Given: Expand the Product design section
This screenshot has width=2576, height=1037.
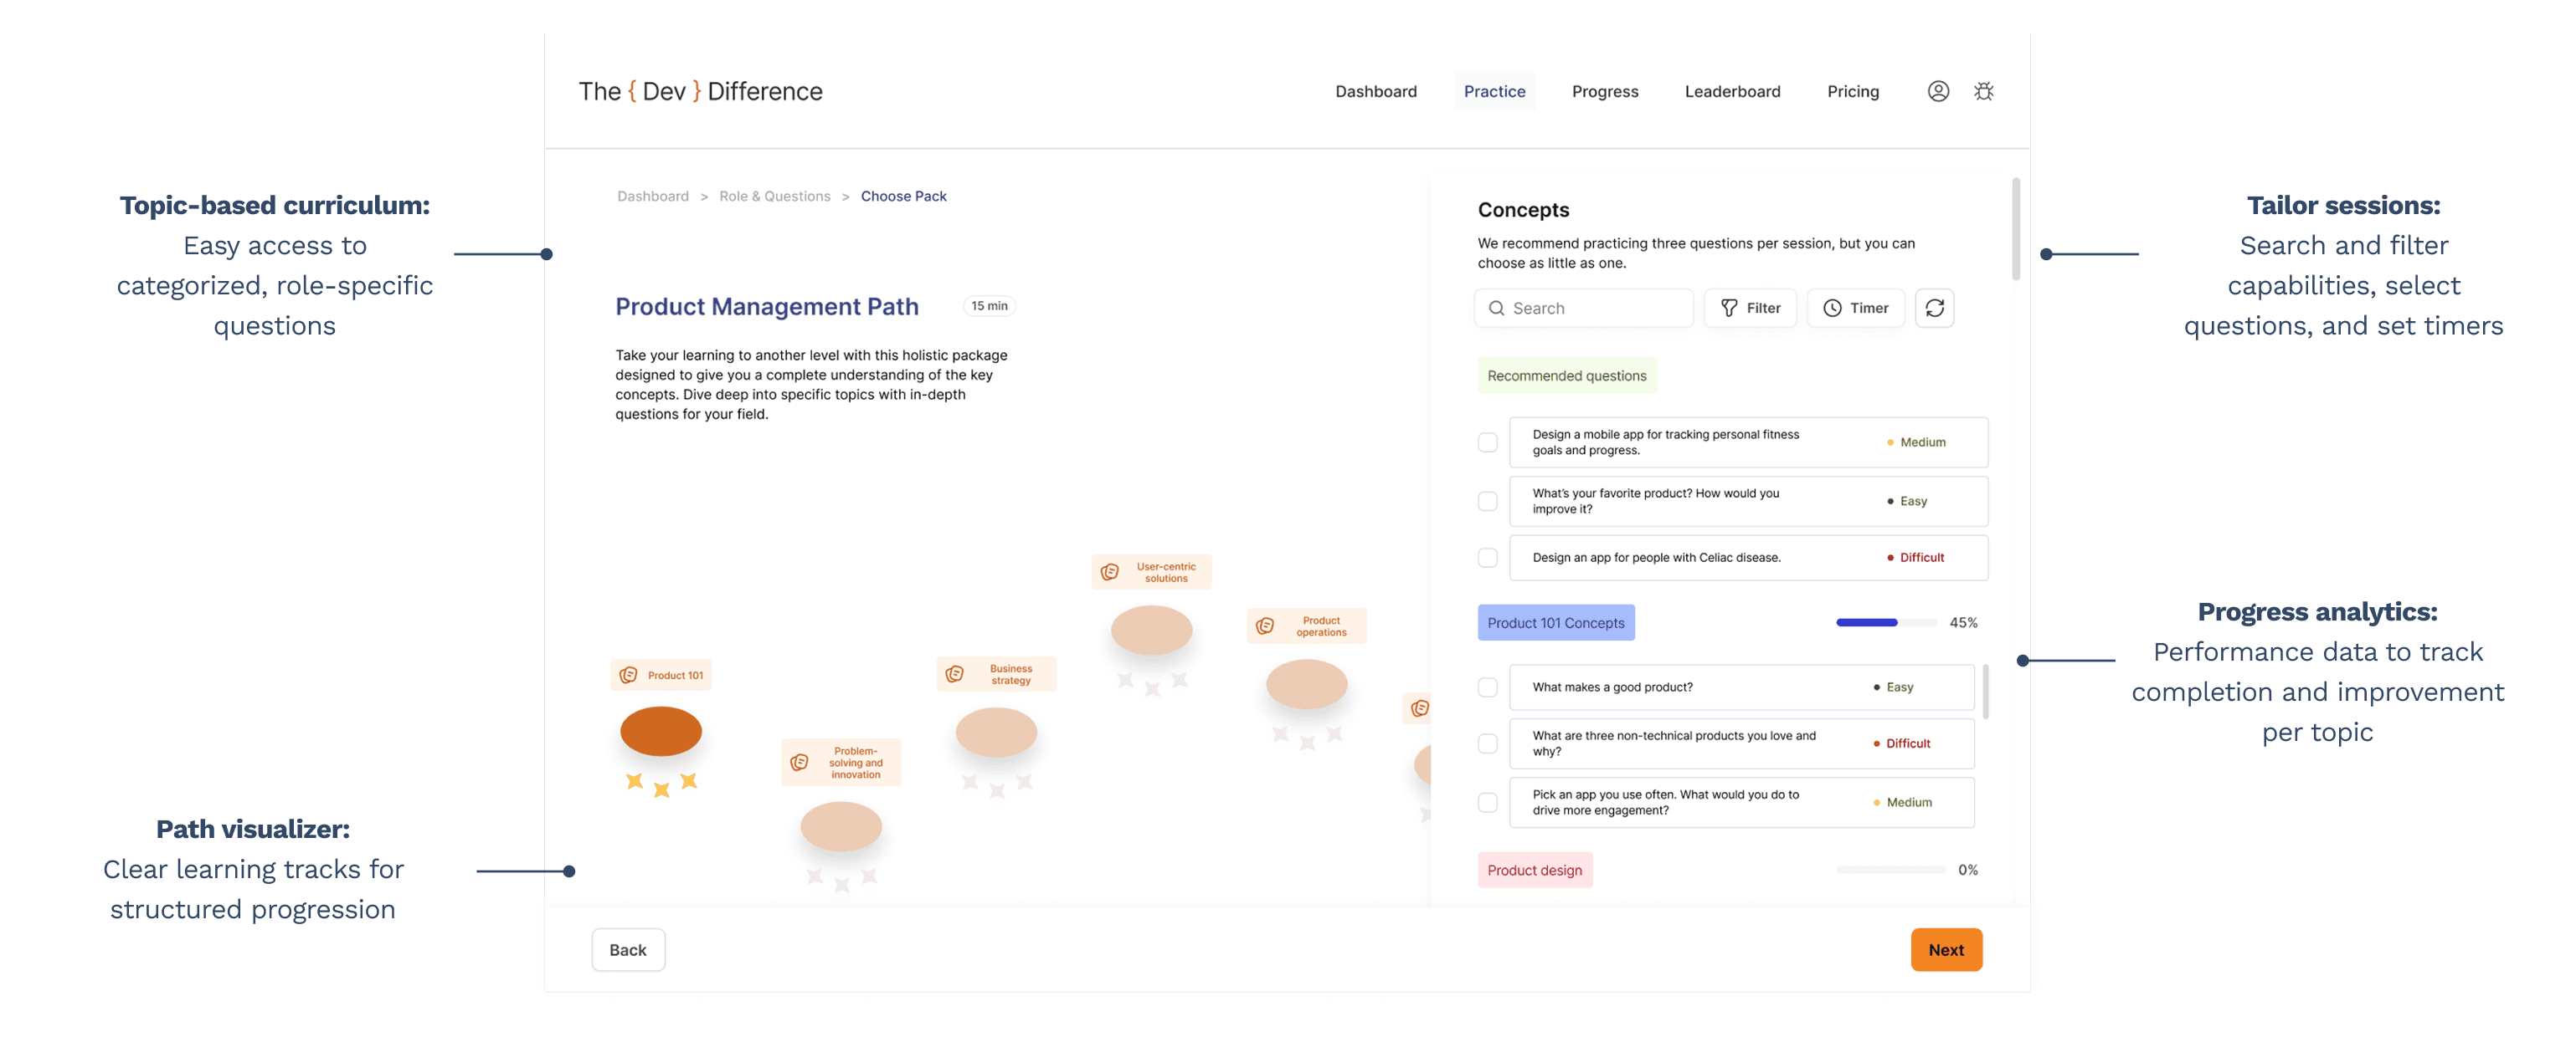Looking at the screenshot, I should pyautogui.click(x=1534, y=871).
